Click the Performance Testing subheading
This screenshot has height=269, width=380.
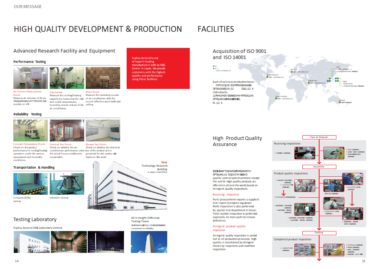29,62
